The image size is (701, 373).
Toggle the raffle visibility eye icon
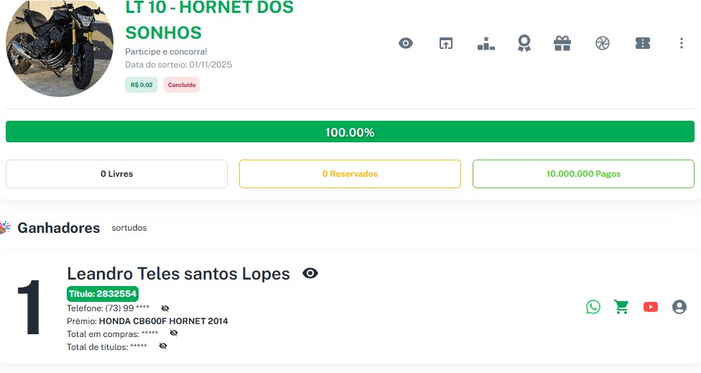click(x=406, y=43)
